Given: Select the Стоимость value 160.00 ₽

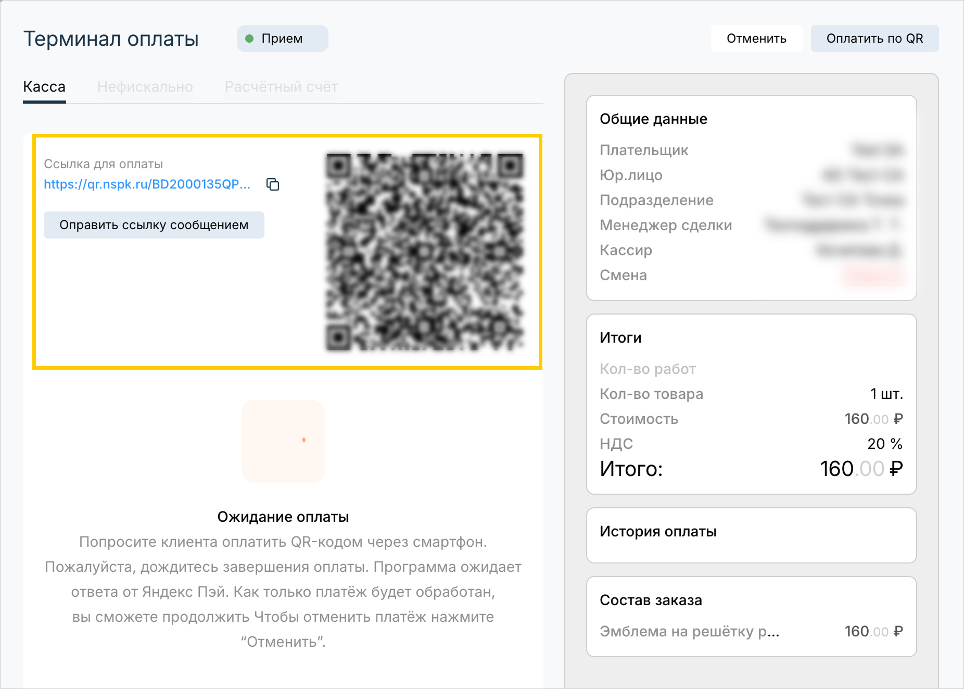Looking at the screenshot, I should pos(873,419).
